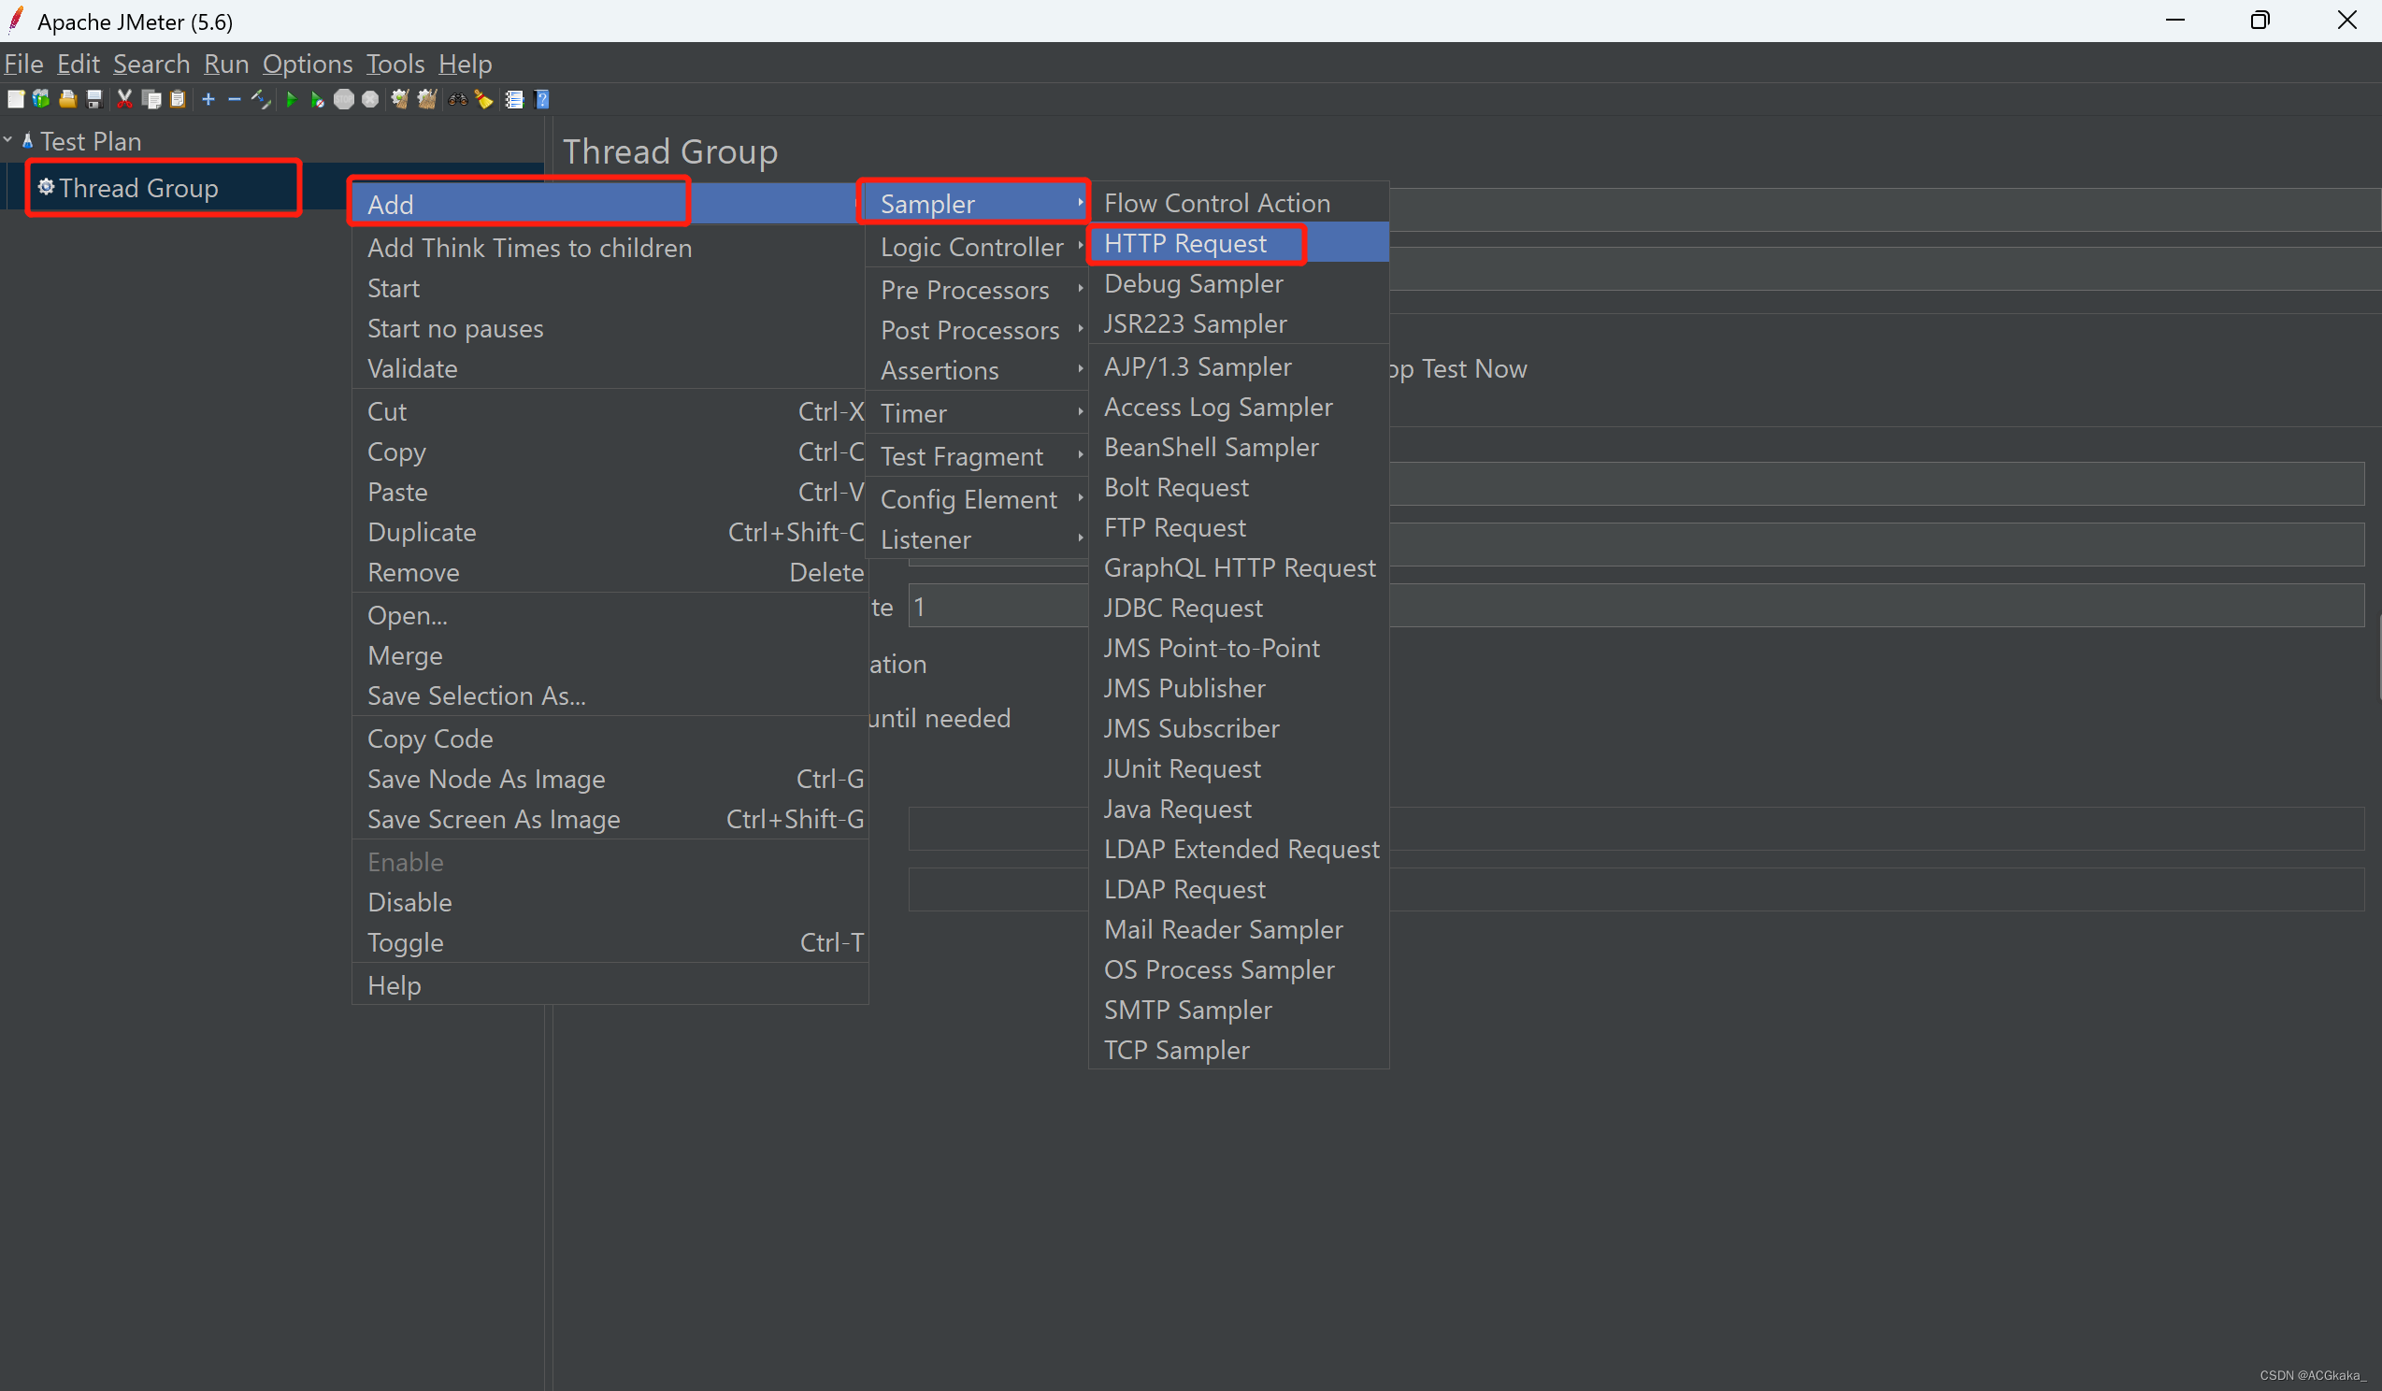Select HTTP Request sampler
Screen dimensions: 2382x1391
tap(1239, 243)
